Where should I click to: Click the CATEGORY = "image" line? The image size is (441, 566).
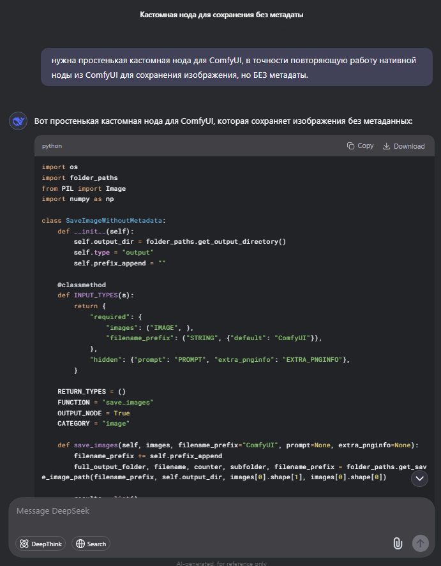tap(94, 424)
